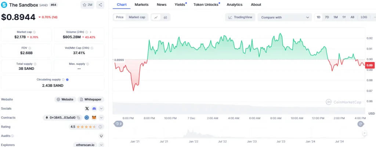Click the mini history chart near Jan '22

pyautogui.click(x=193, y=134)
